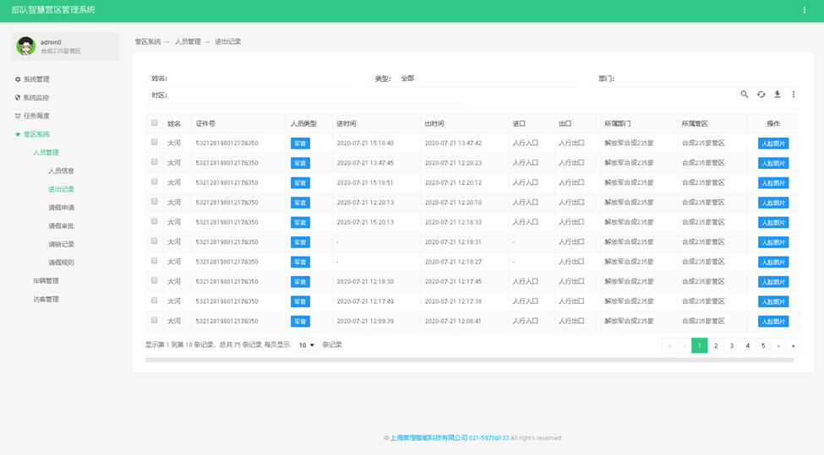
Task: Check the last row's checkbox
Action: point(155,321)
